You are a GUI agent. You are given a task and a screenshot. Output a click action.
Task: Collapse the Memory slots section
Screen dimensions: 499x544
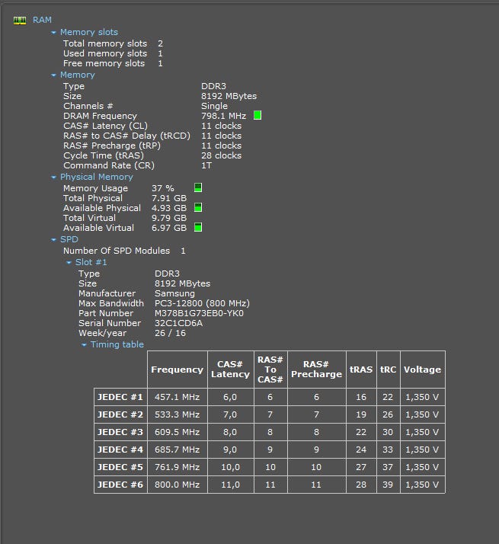pos(53,33)
